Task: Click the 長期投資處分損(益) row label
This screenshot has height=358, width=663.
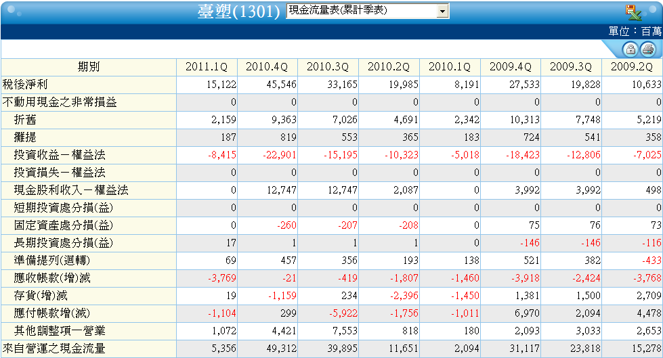Action: pos(64,243)
